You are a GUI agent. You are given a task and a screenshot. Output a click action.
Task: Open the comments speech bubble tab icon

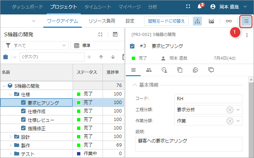click(211, 70)
